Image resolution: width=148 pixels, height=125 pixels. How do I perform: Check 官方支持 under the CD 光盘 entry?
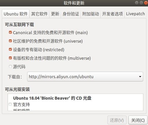click(x=10, y=104)
